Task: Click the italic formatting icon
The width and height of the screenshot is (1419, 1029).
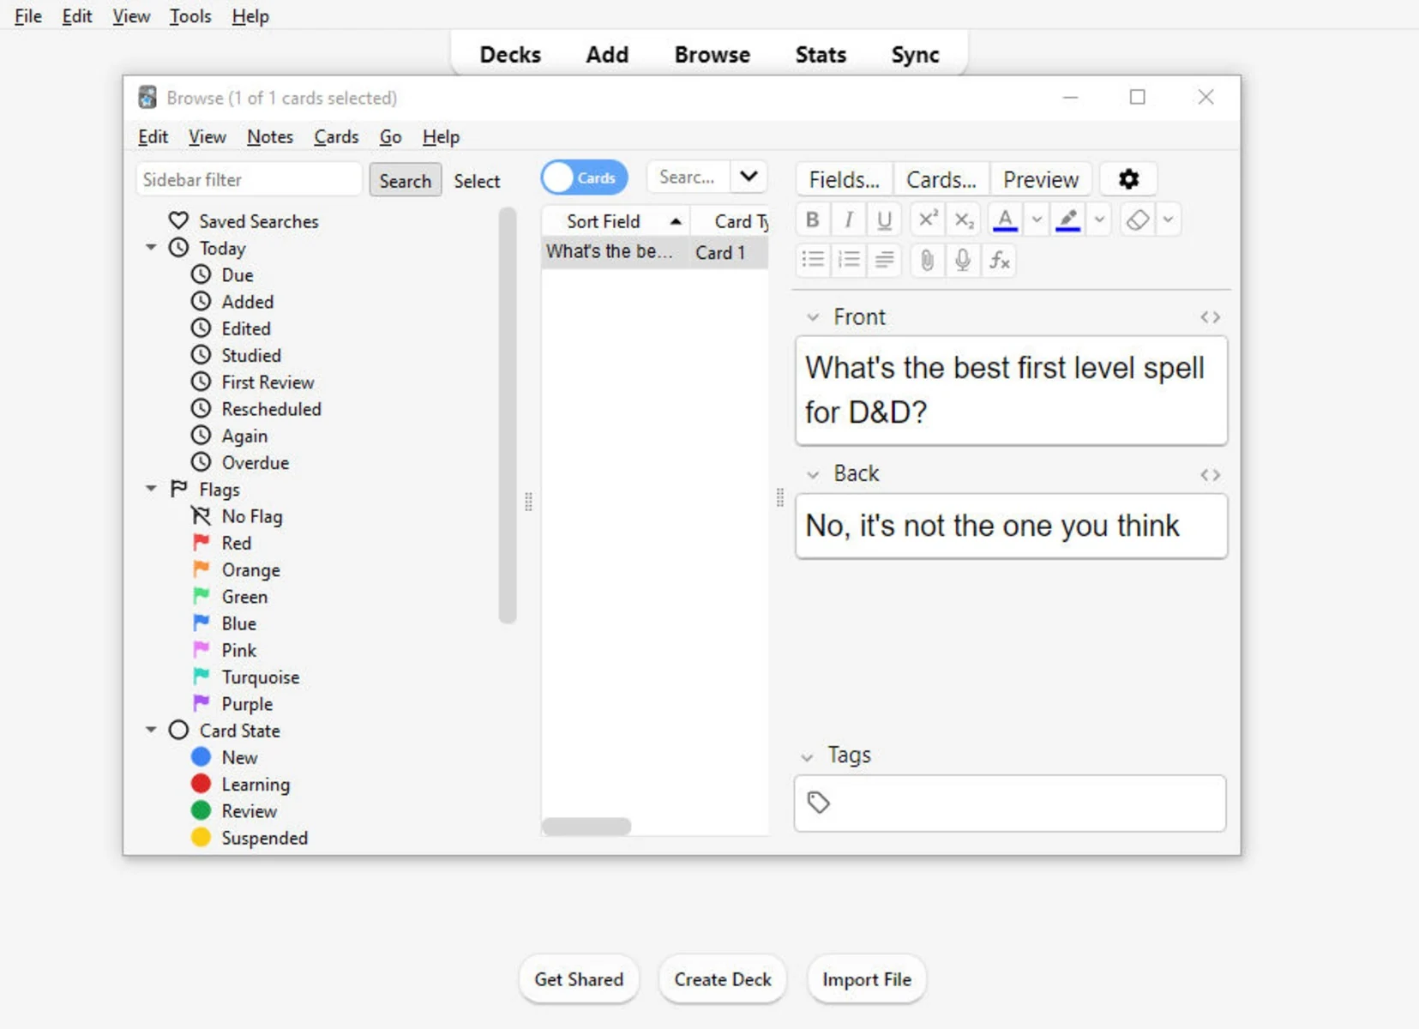Action: tap(849, 220)
